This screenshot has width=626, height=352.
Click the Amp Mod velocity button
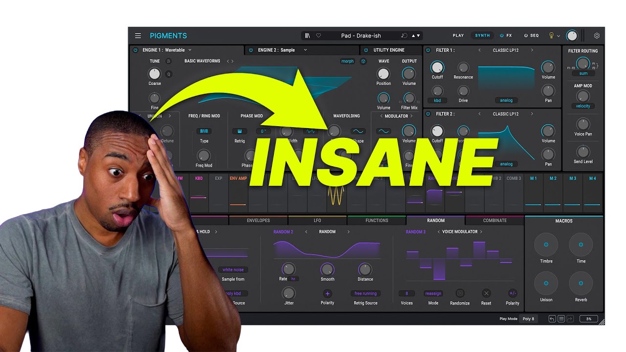pyautogui.click(x=583, y=106)
